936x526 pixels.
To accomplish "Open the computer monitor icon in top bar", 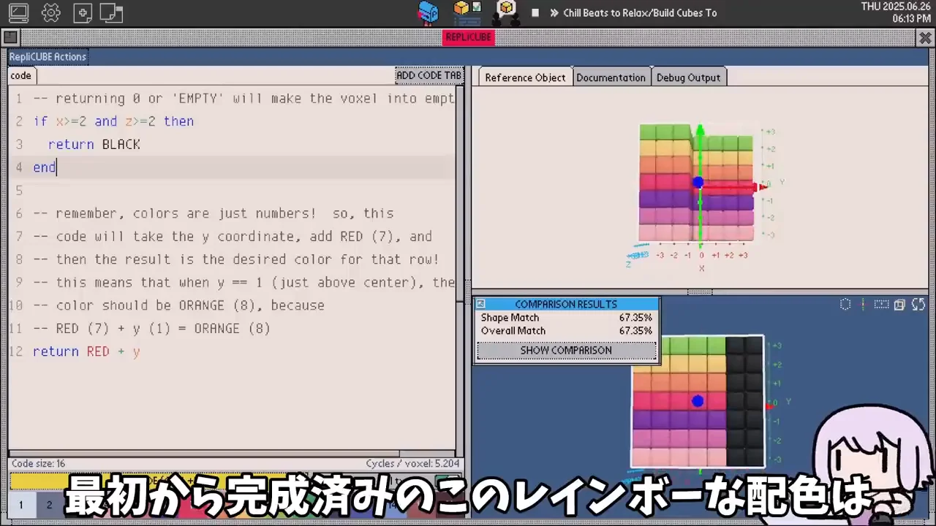I will [x=18, y=12].
